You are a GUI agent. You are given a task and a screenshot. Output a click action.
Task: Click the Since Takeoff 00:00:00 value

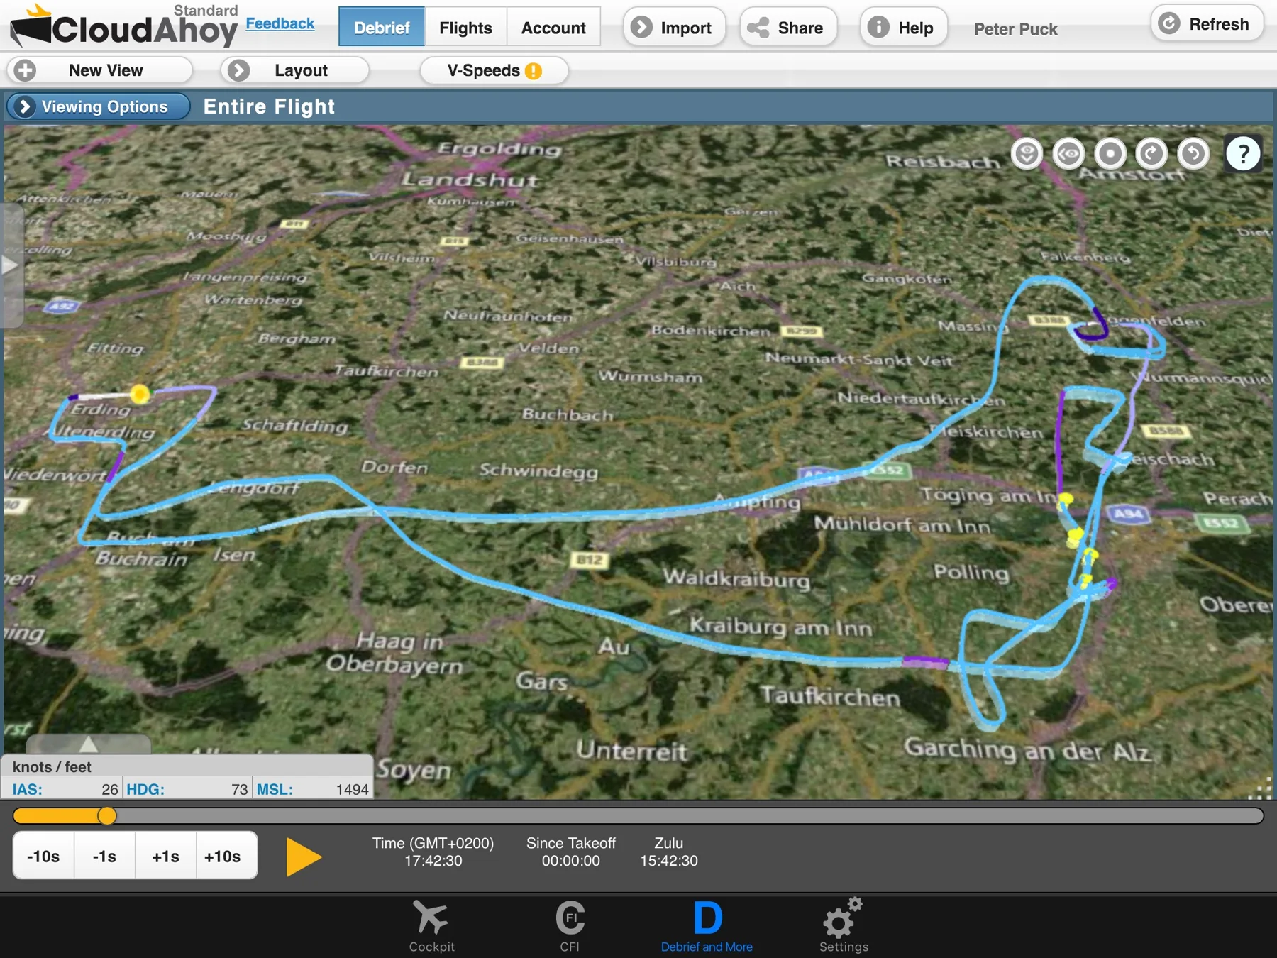pos(571,861)
